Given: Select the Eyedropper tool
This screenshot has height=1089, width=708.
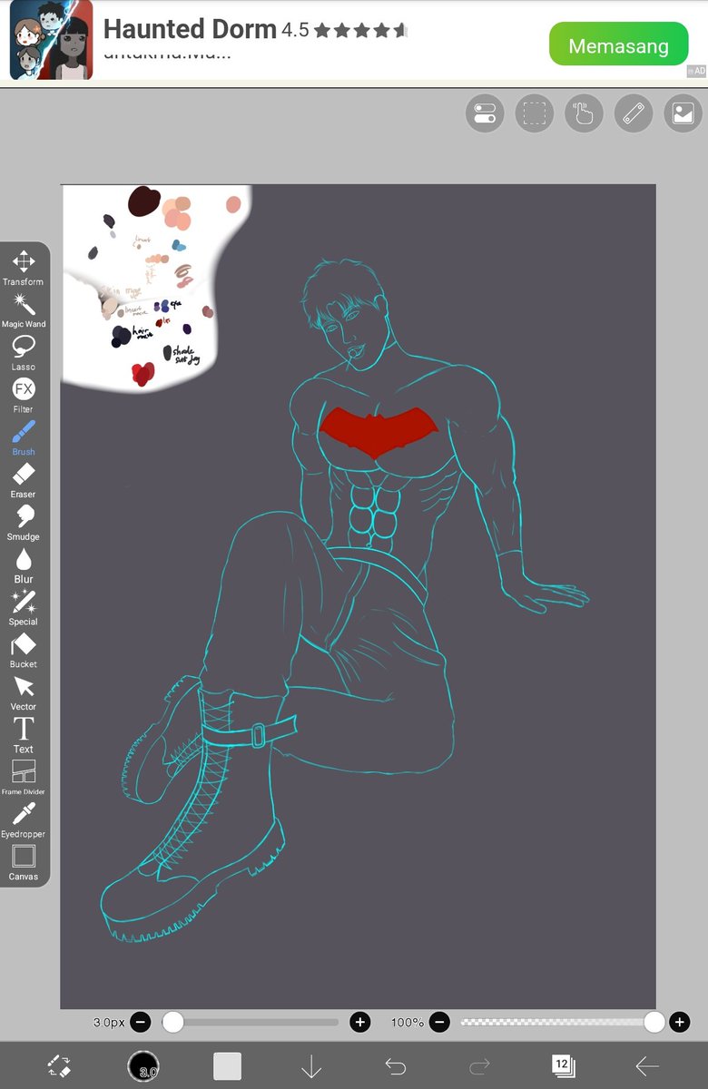Looking at the screenshot, I should 24,821.
